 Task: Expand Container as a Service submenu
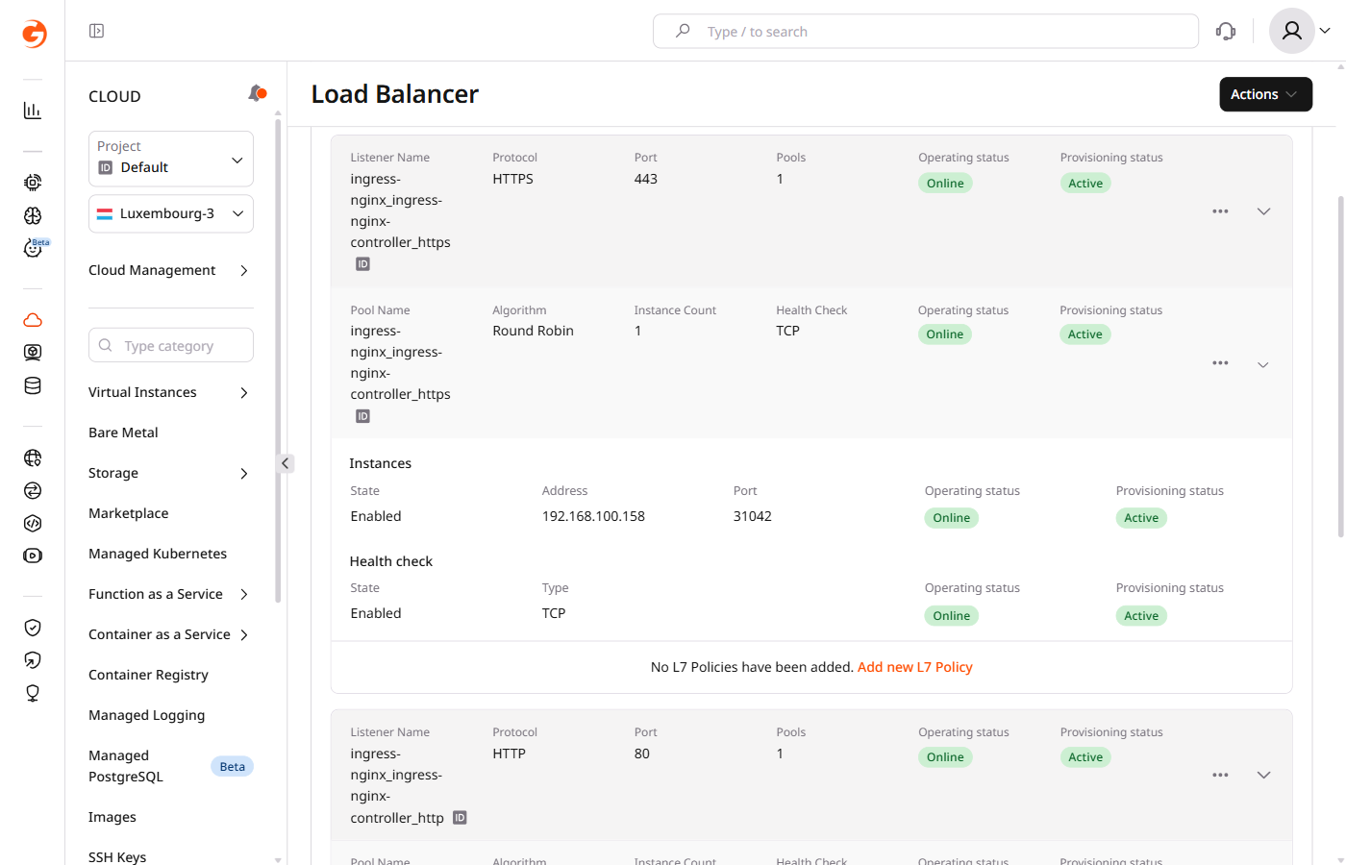(x=169, y=634)
